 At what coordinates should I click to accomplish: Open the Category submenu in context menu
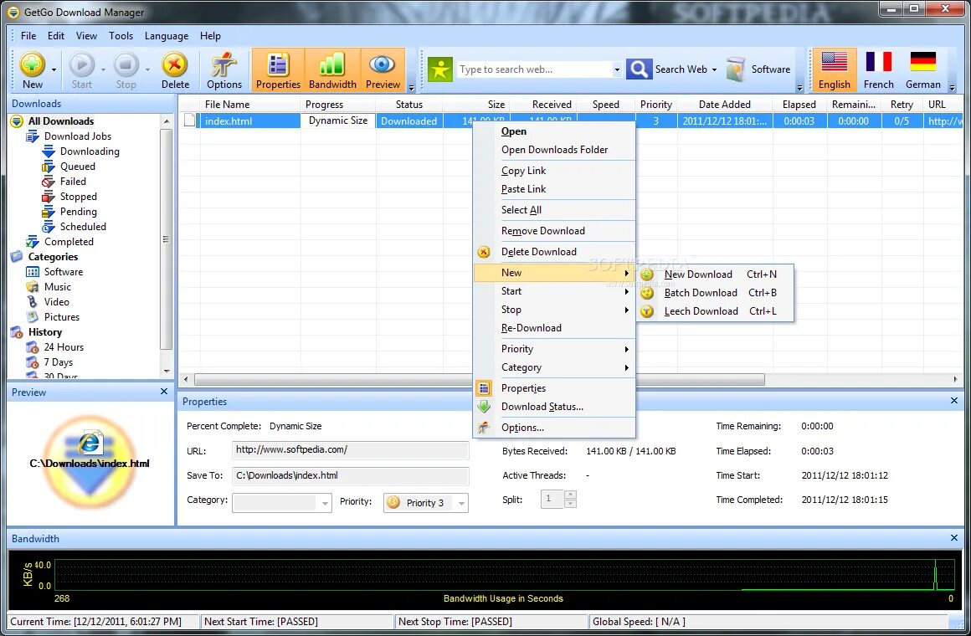coord(554,367)
